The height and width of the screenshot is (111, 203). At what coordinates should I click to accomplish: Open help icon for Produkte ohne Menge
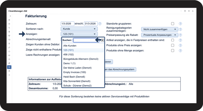180,51
